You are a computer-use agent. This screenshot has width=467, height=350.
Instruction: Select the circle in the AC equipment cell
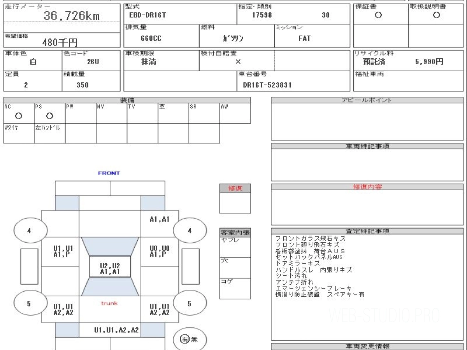coord(19,116)
